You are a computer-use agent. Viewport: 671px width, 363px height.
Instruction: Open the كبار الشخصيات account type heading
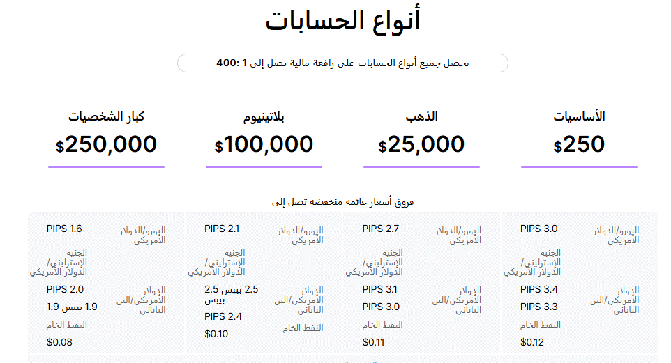click(106, 116)
